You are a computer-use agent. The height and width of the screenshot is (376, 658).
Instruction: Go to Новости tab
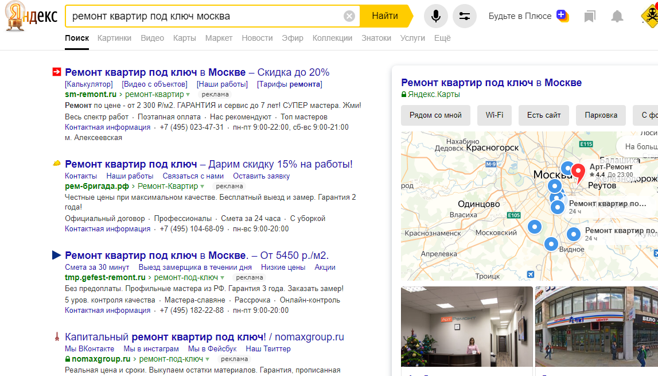click(257, 38)
